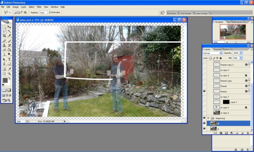Open the Opacity slider arrow
Image resolution: width=254 pixels, height=152 pixels.
pyautogui.click(x=241, y=53)
